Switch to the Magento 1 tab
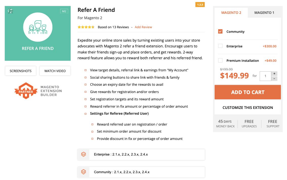The height and width of the screenshot is (180, 287). [264, 13]
